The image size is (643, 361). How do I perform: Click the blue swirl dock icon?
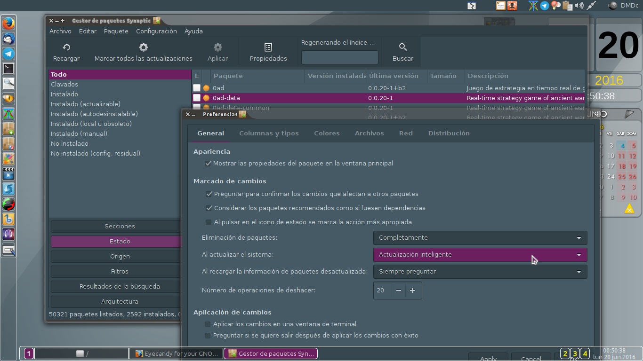tap(8, 188)
